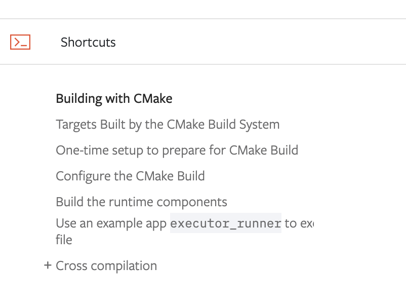Select the wrapped "file" line of executor_runner link

(x=64, y=240)
